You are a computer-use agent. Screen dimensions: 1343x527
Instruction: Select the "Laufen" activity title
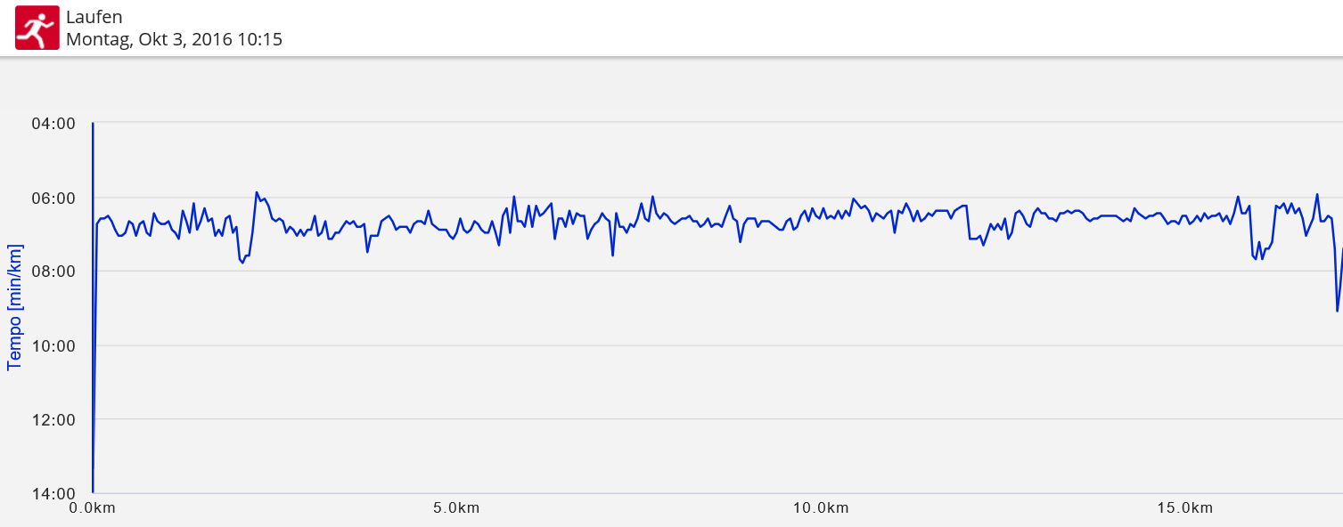(x=94, y=17)
